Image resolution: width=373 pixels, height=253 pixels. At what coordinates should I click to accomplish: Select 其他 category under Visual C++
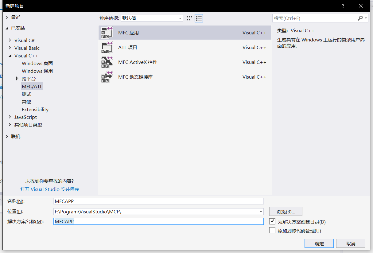pos(26,102)
